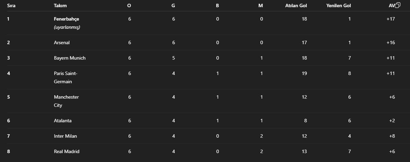The width and height of the screenshot is (410, 162).
Task: Select the Paris Saint-Germain team cell
Action: pos(66,77)
